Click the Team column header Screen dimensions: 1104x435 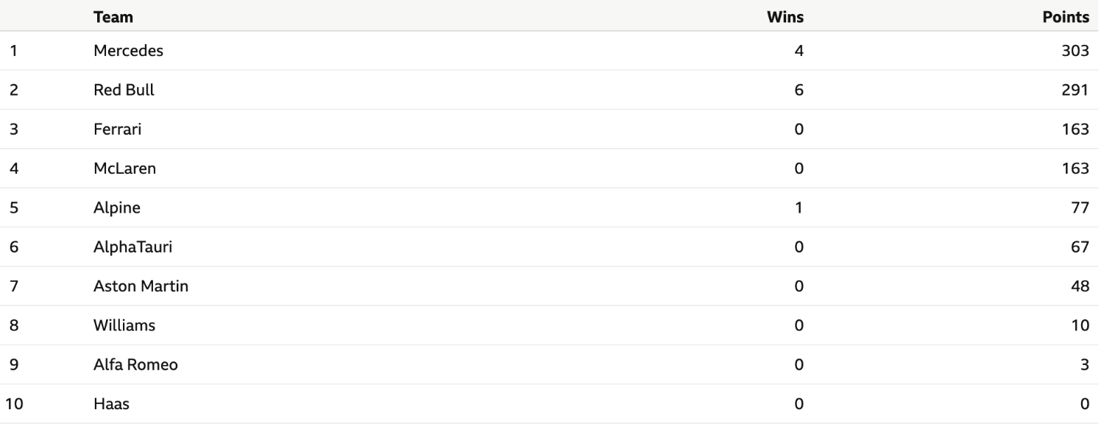(x=113, y=17)
